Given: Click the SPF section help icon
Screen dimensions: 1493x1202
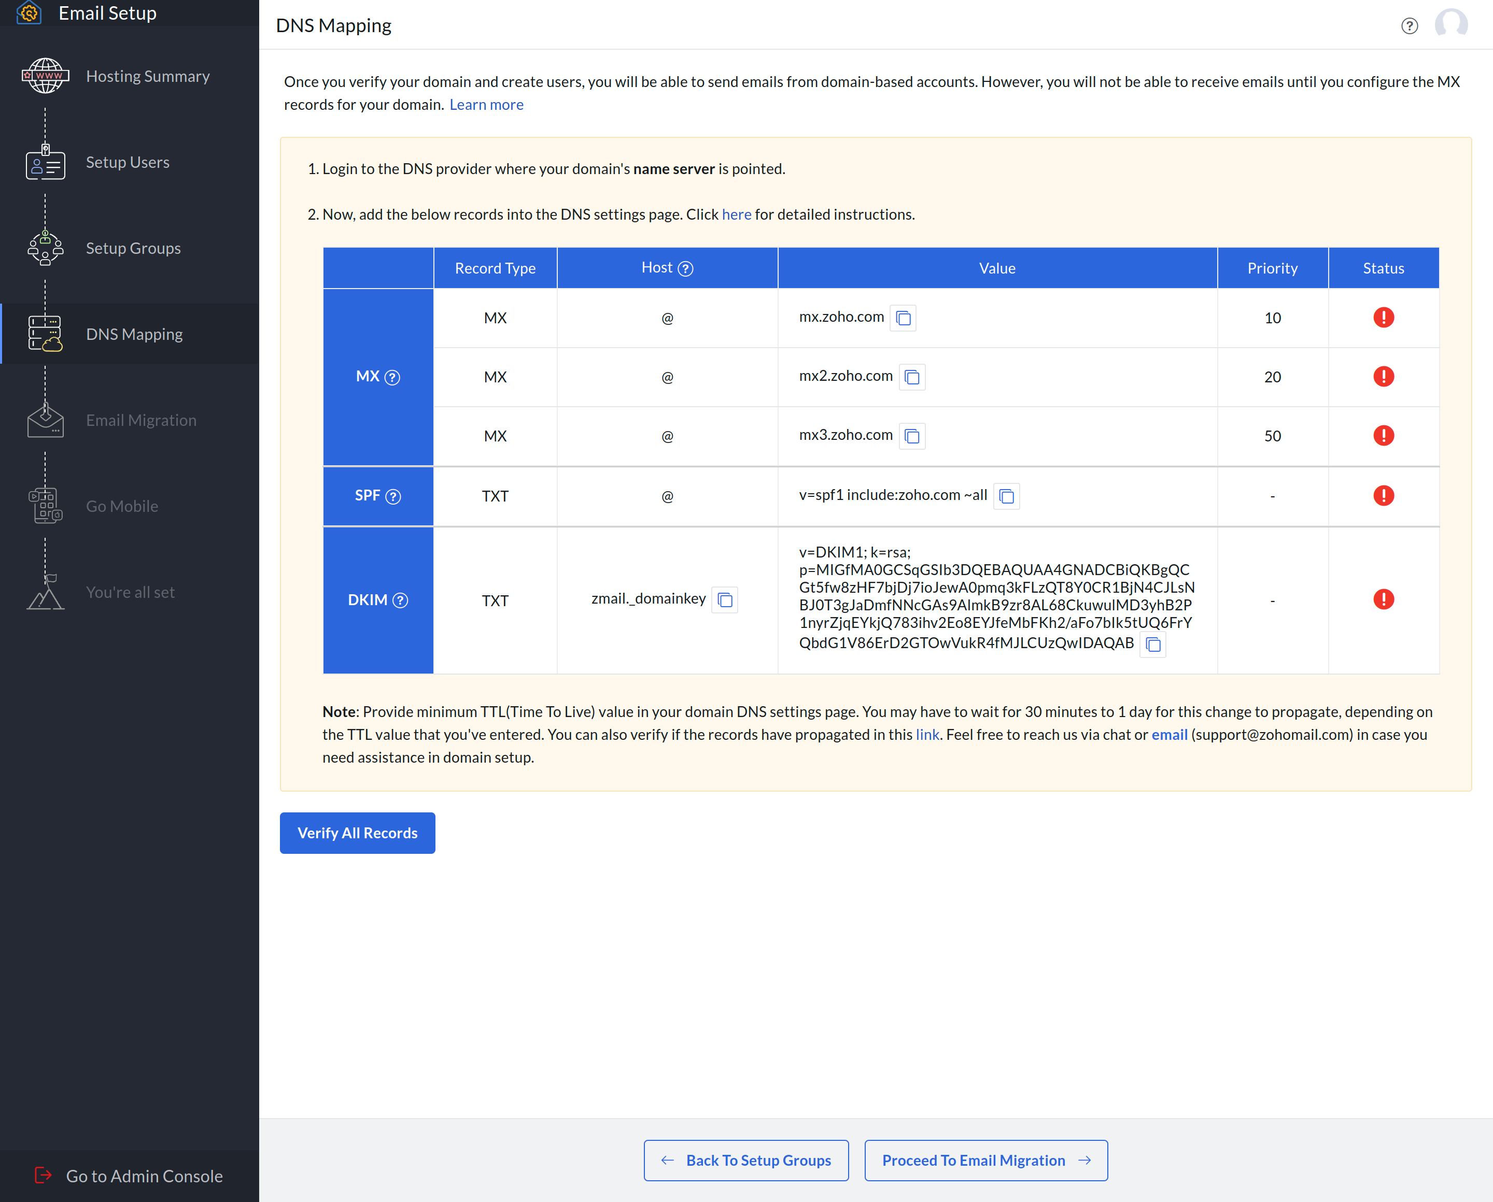Looking at the screenshot, I should pos(393,496).
